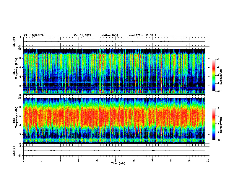Click the time axis tick label '0'
Viewport: 234px width, 180px height.
(x=23, y=161)
